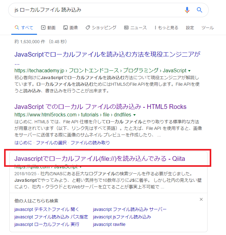The width and height of the screenshot is (226, 235).
Task: Click the 約 1,630,000 件 result count text
Action: [30, 42]
